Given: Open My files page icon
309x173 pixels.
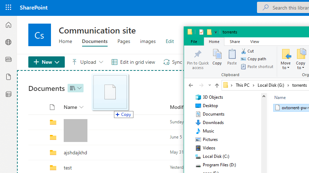Looking at the screenshot, I should click(8, 77).
